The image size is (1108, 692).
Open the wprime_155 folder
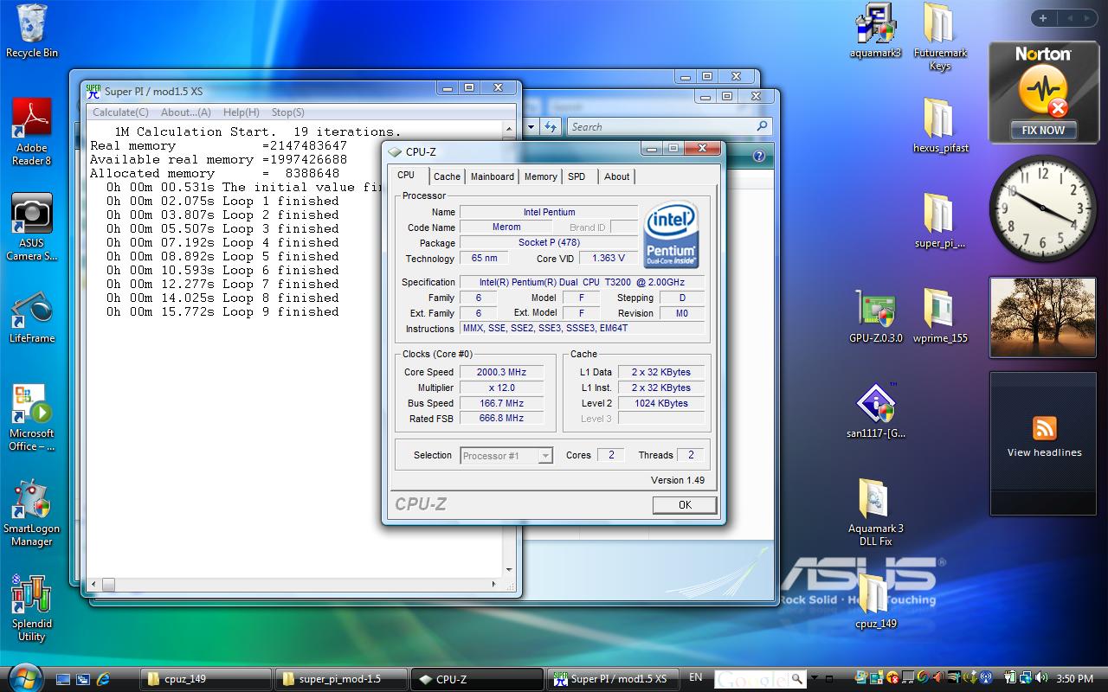pyautogui.click(x=940, y=316)
